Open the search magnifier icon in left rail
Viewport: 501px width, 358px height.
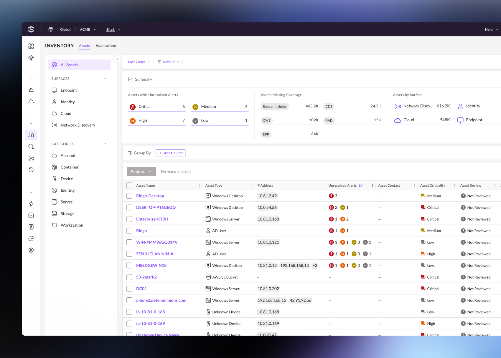pos(31,147)
